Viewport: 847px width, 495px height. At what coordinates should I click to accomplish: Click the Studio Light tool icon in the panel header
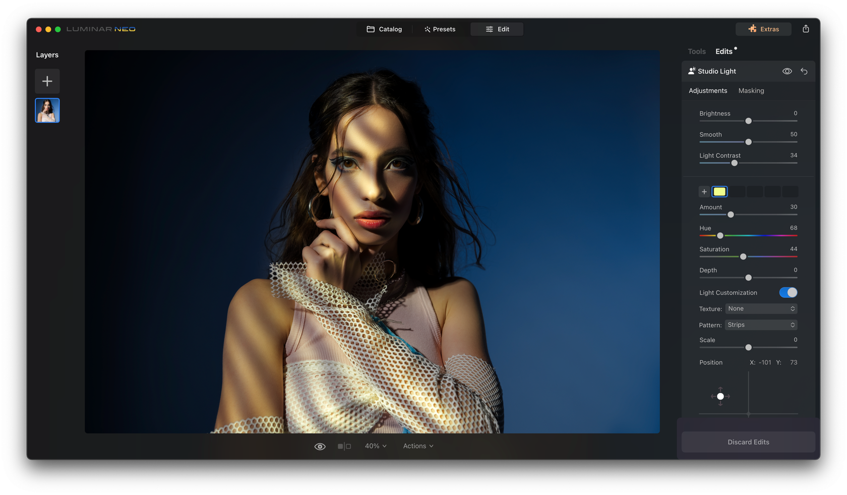click(x=691, y=71)
